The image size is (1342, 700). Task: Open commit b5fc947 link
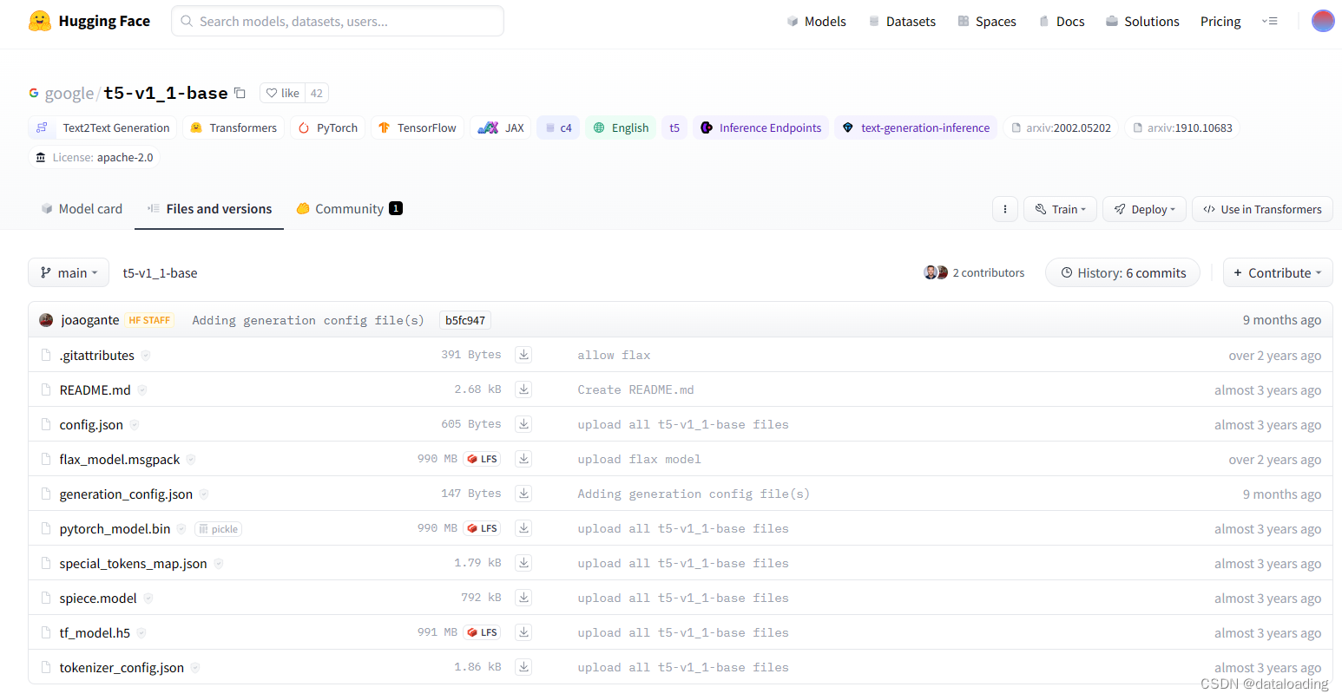pyautogui.click(x=465, y=320)
